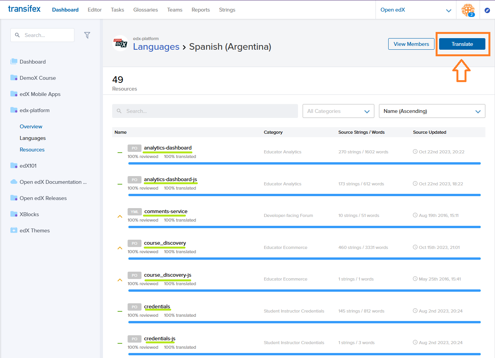Click the filter funnel icon in sidebar
Viewport: 495px width, 358px height.
click(x=87, y=35)
